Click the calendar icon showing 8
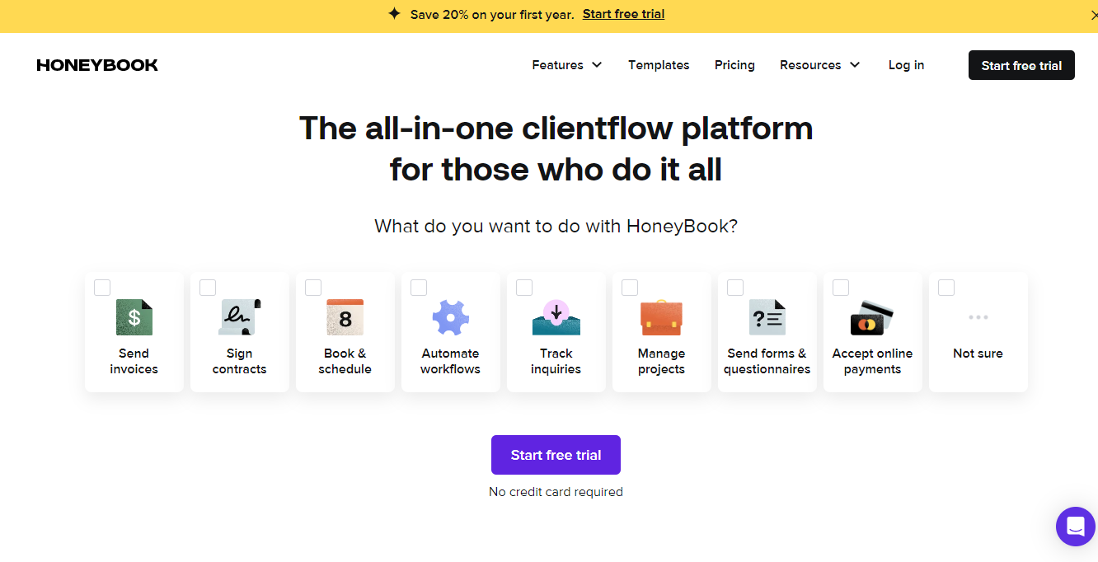The width and height of the screenshot is (1098, 562). pyautogui.click(x=345, y=317)
